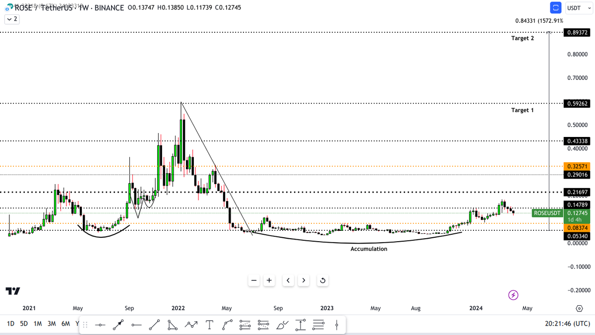Select the vertical line tool
Viewport: 595px width, 335px height.
[x=337, y=325]
